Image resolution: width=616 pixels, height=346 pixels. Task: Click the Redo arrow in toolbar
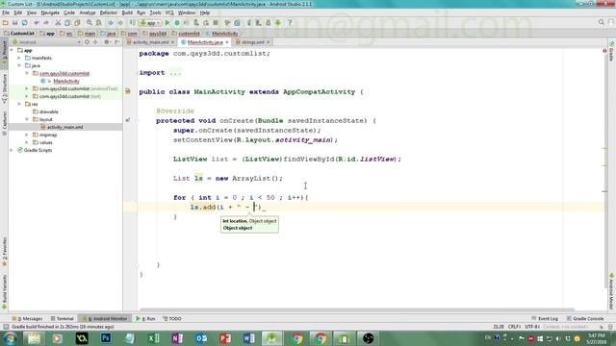click(46, 23)
